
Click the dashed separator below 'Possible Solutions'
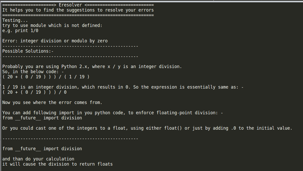tap(70, 56)
